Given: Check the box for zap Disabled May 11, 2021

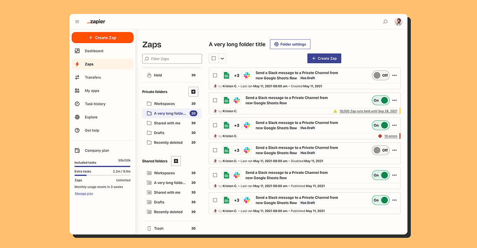Looking at the screenshot, I should (x=215, y=150).
